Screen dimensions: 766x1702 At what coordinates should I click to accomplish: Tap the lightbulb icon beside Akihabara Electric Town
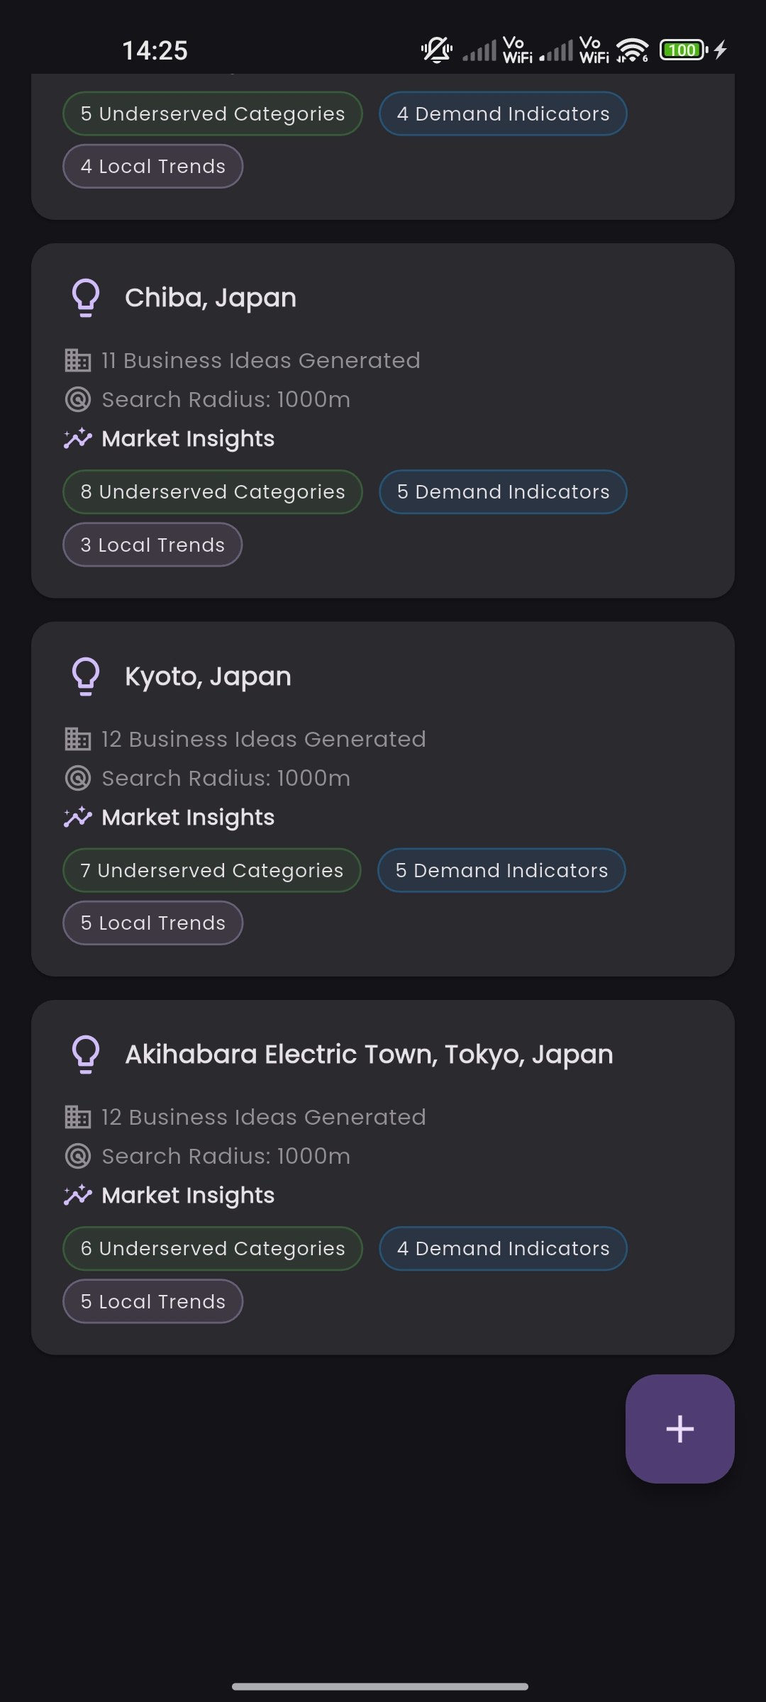pyautogui.click(x=86, y=1055)
